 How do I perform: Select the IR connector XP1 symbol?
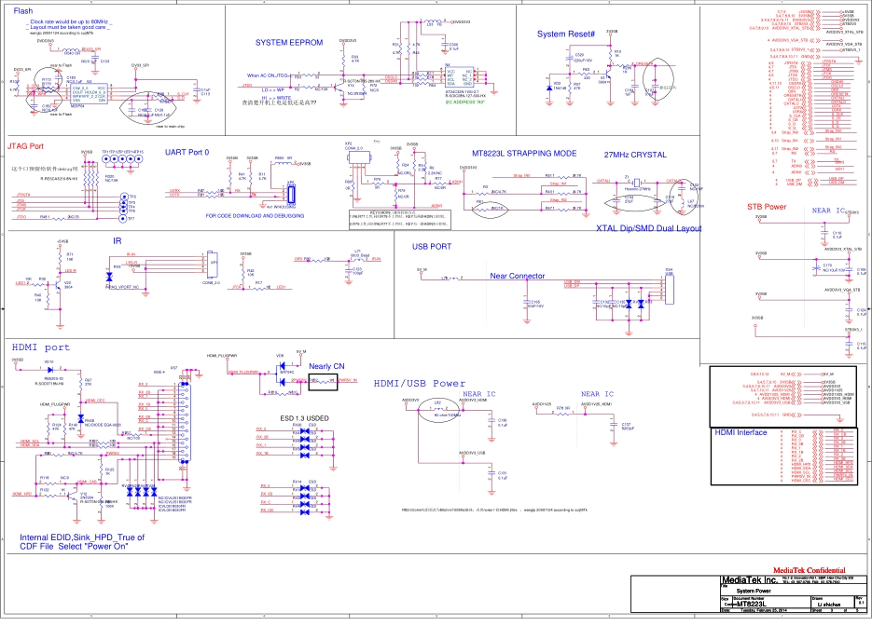point(213,265)
